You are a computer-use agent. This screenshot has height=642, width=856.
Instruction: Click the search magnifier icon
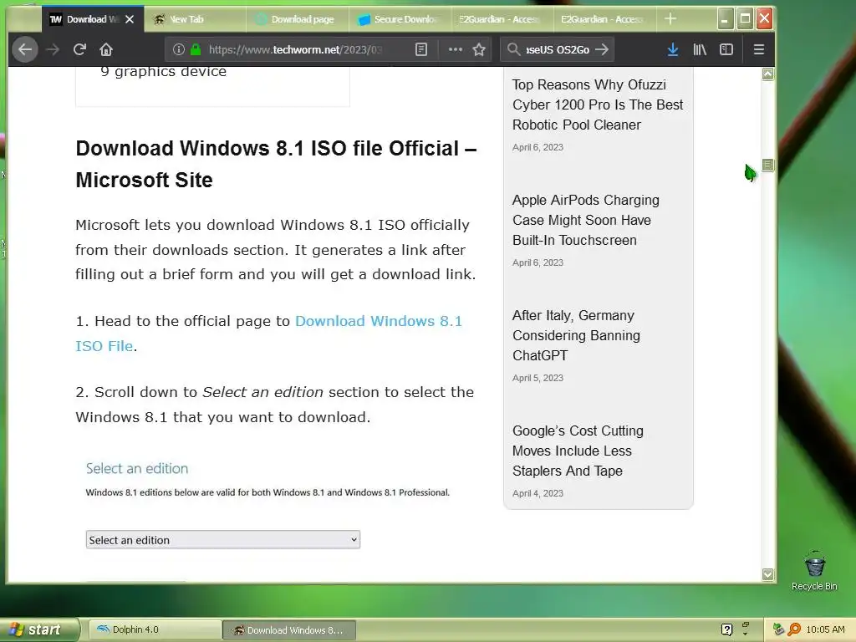coord(513,49)
